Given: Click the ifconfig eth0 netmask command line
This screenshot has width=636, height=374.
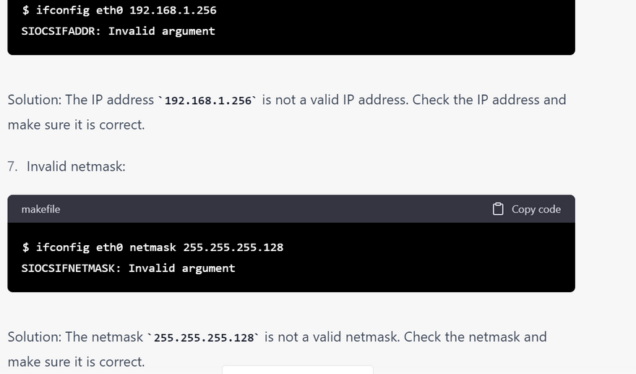Looking at the screenshot, I should click(152, 247).
